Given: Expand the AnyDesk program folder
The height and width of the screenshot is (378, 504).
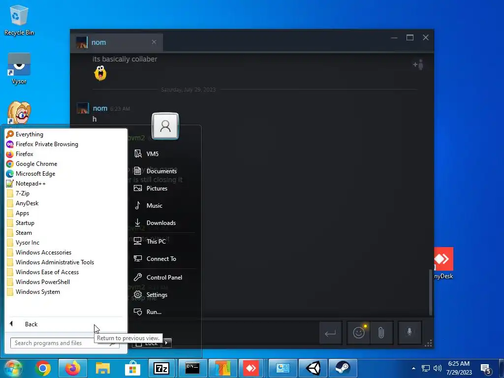Looking at the screenshot, I should pyautogui.click(x=66, y=203).
